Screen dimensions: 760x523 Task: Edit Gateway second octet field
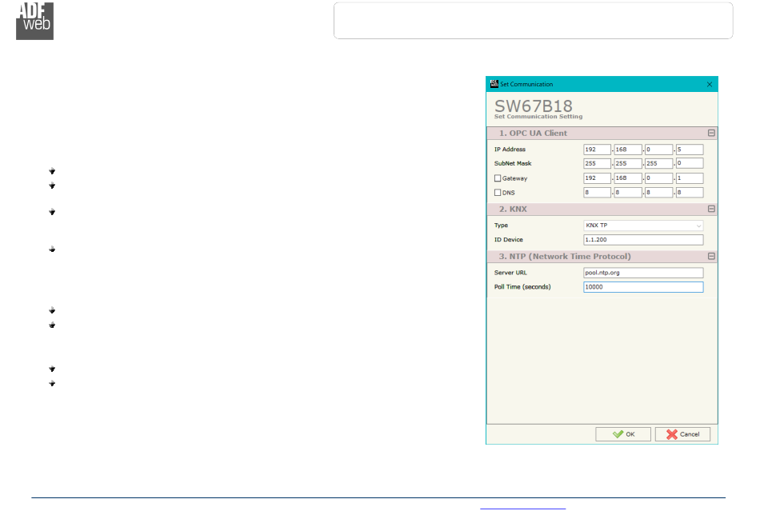pos(628,178)
